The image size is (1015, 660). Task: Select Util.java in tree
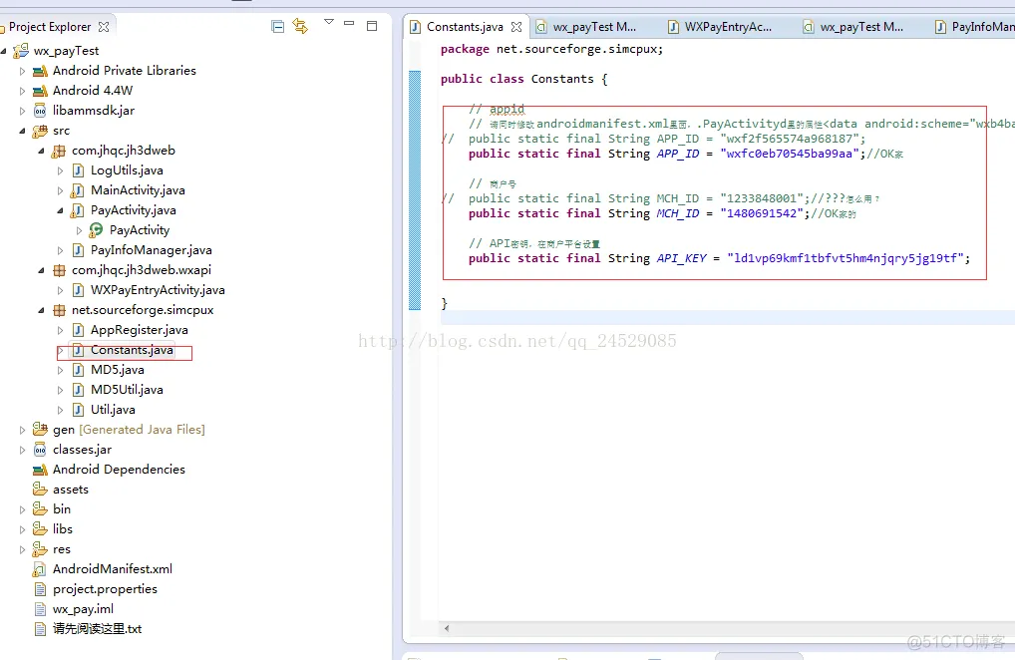113,410
